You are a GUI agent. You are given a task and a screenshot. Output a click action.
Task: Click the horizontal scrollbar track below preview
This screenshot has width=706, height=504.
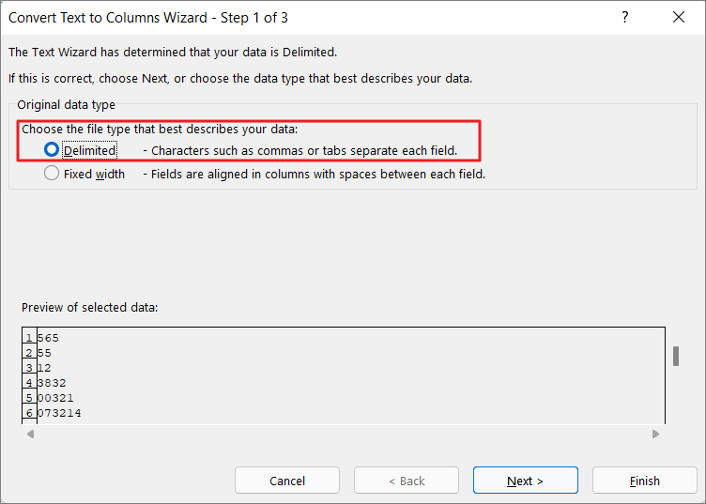[x=343, y=435]
